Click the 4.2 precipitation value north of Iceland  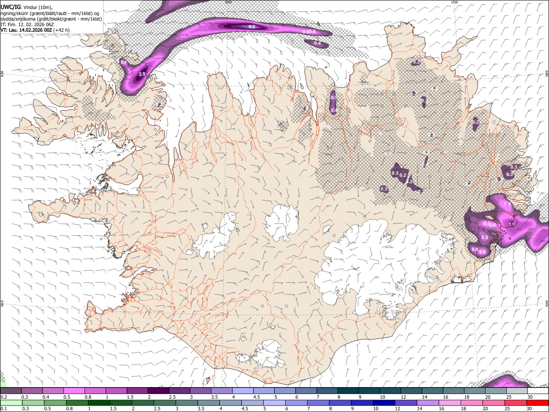coord(252,27)
